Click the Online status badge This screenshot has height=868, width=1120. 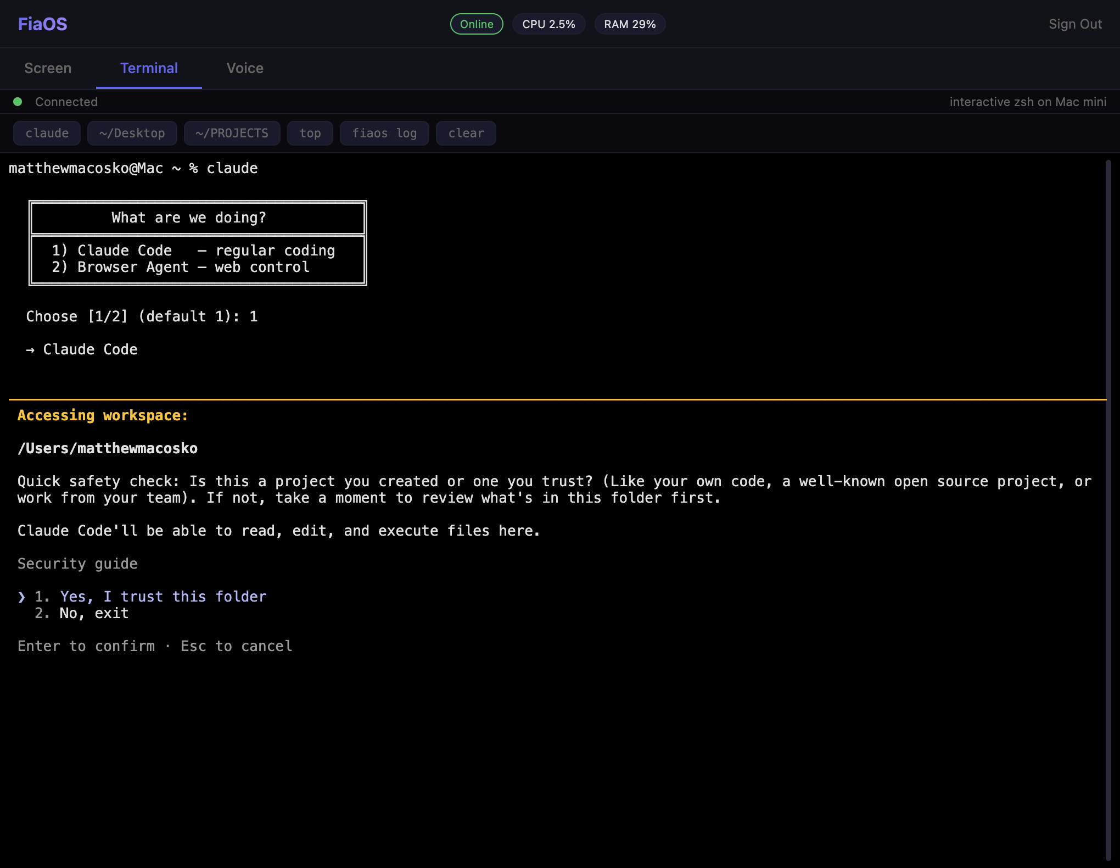(477, 24)
